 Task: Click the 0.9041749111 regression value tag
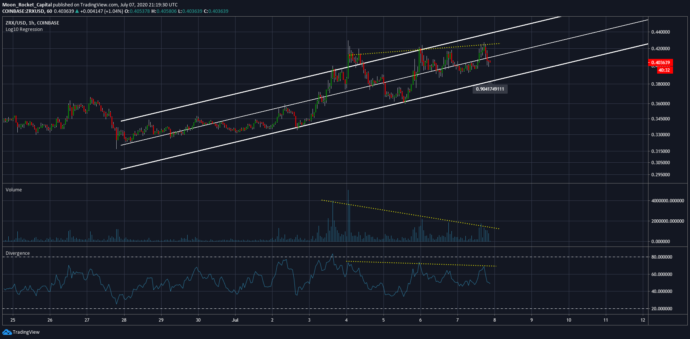pyautogui.click(x=490, y=89)
